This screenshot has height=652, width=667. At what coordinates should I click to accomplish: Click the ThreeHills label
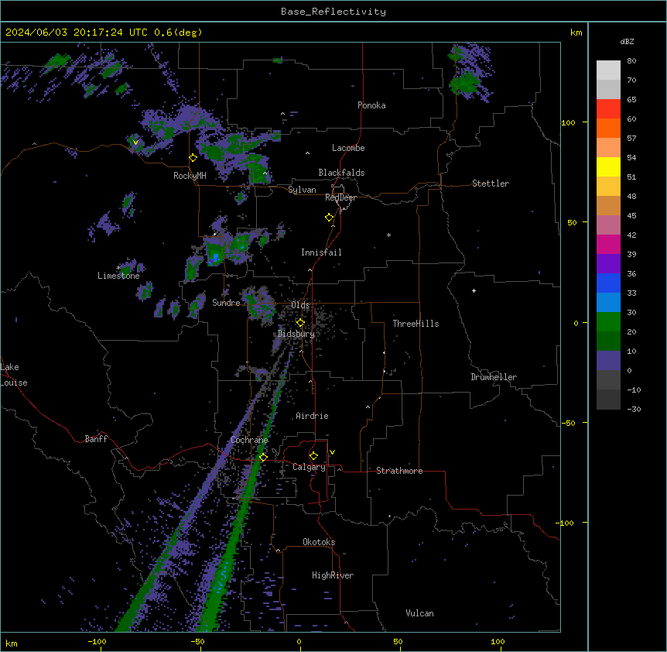point(416,324)
